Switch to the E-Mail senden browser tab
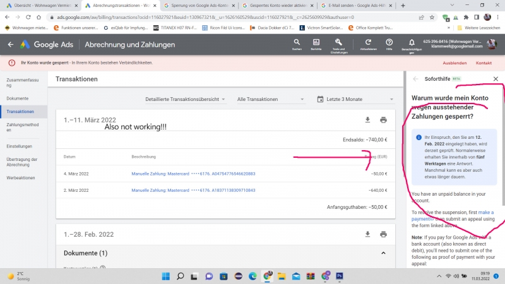The width and height of the screenshot is (505, 284). click(x=351, y=5)
